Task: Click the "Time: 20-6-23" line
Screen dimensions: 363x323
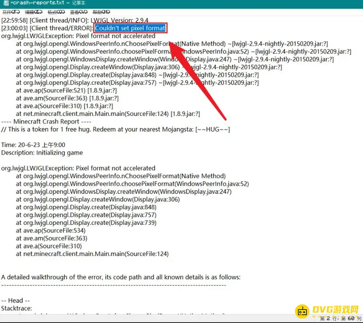Action: tap(33, 145)
